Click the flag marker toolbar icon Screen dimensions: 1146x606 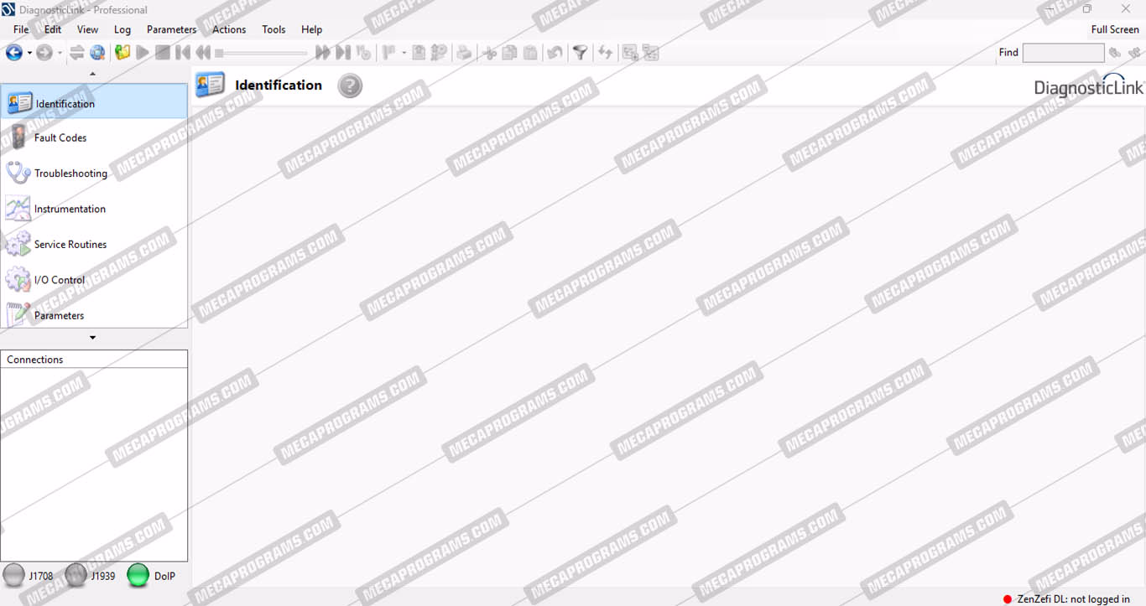[389, 53]
